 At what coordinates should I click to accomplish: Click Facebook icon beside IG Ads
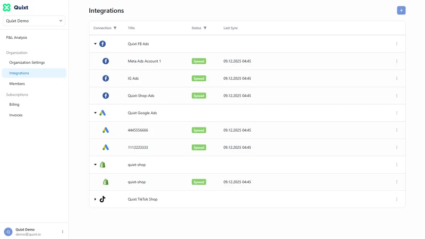pos(106,78)
